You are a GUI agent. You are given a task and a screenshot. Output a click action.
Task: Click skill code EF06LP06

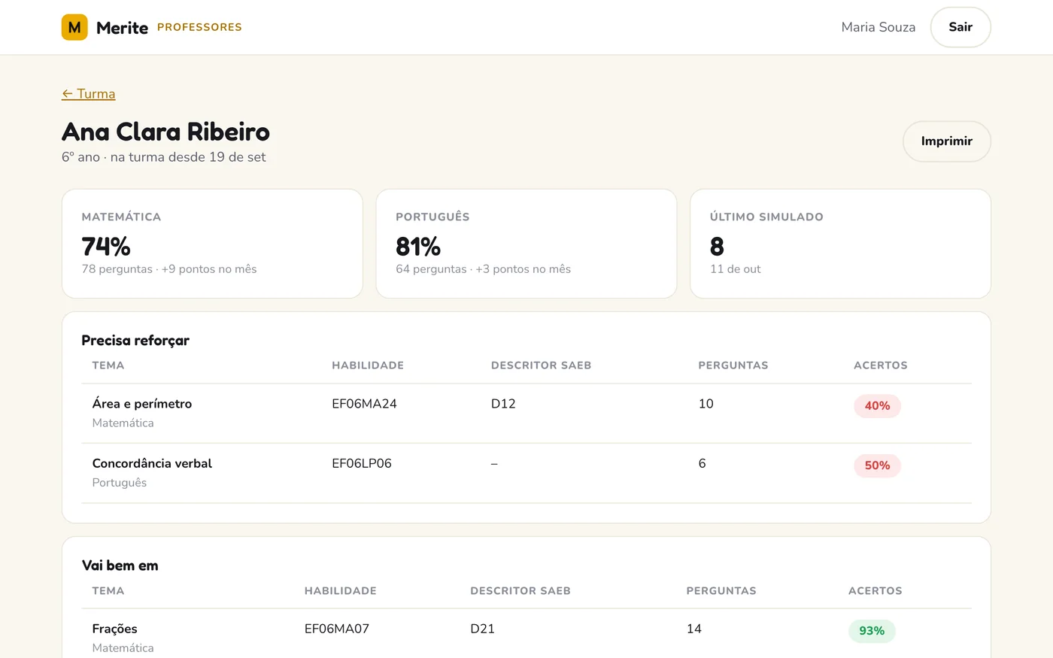tap(362, 463)
